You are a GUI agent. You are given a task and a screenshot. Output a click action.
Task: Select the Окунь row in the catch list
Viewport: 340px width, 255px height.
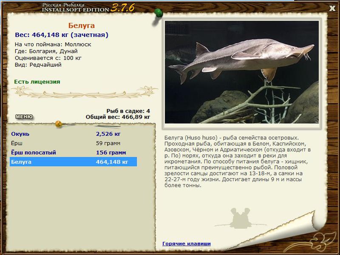(x=73, y=134)
